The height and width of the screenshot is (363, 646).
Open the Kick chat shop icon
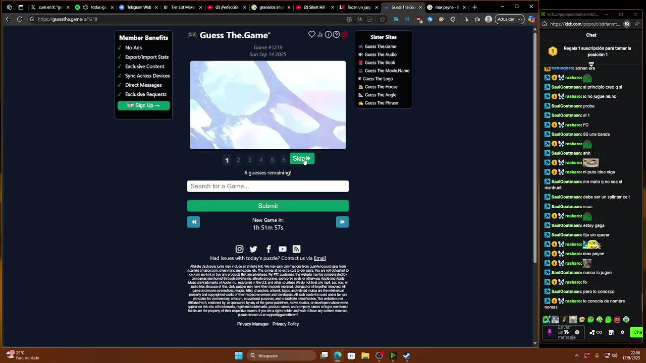pos(611,332)
